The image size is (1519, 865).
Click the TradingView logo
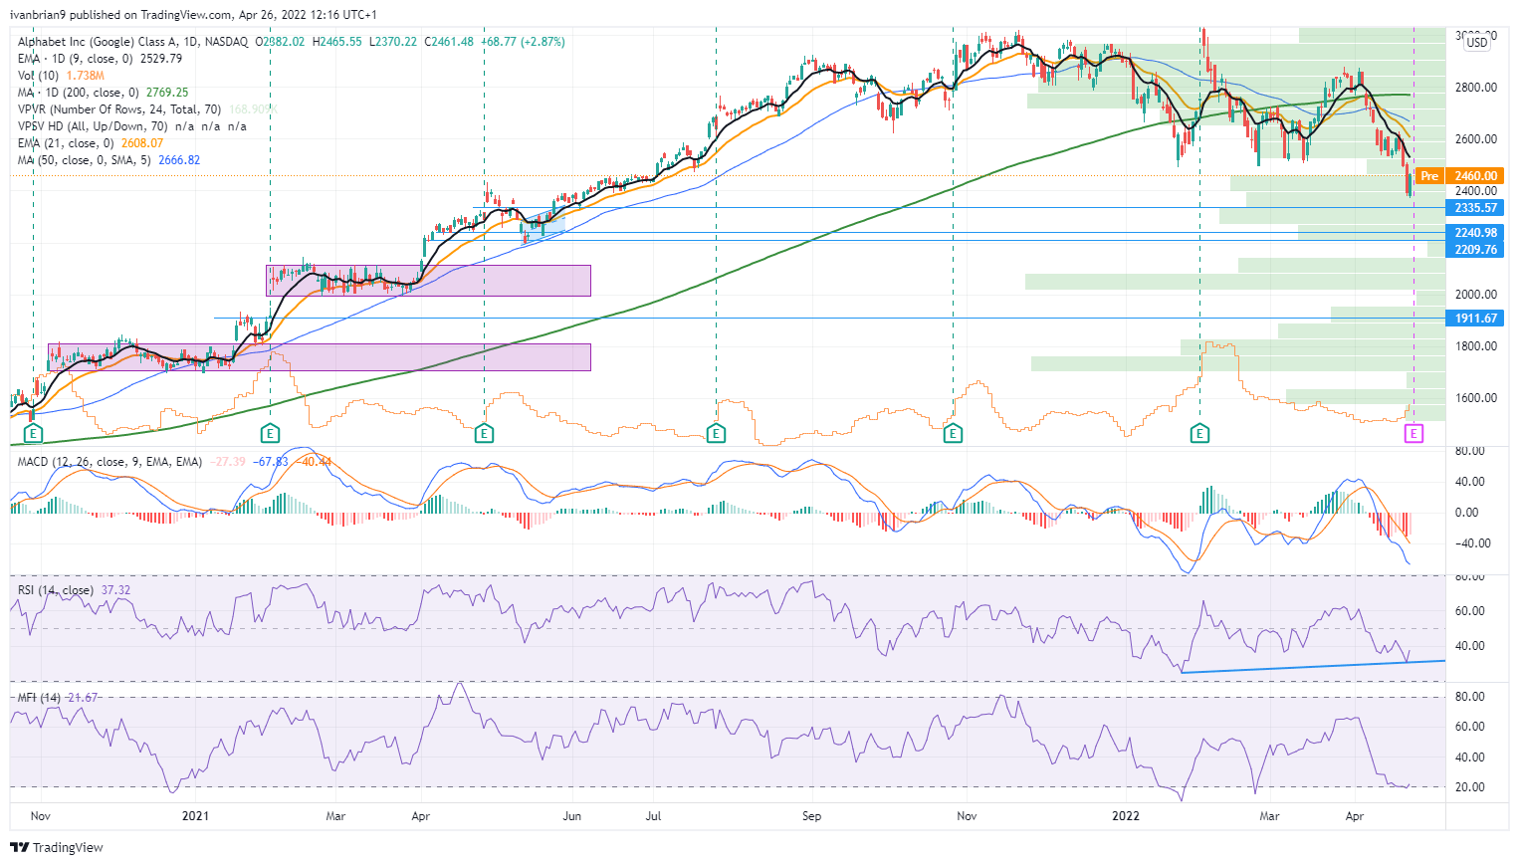57,847
